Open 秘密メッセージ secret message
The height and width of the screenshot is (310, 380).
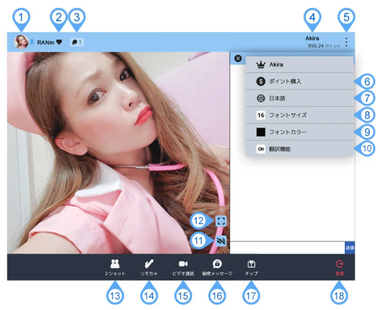point(217,267)
